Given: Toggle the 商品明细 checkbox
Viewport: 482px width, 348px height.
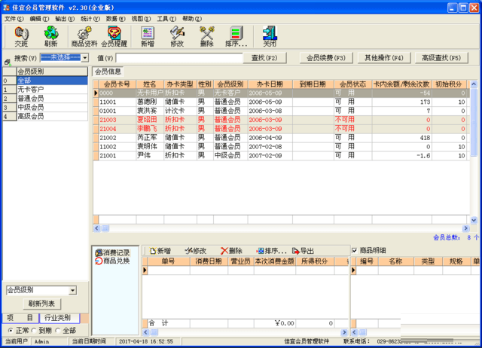Looking at the screenshot, I should click(x=355, y=250).
